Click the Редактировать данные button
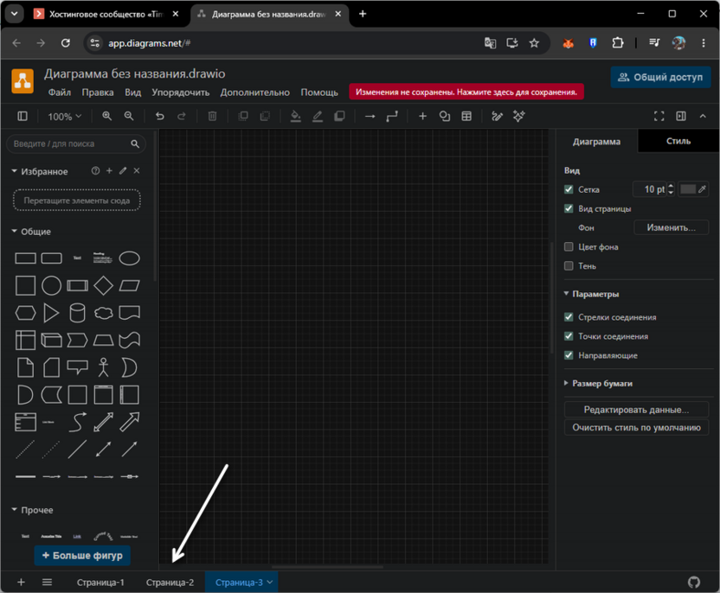 click(636, 410)
